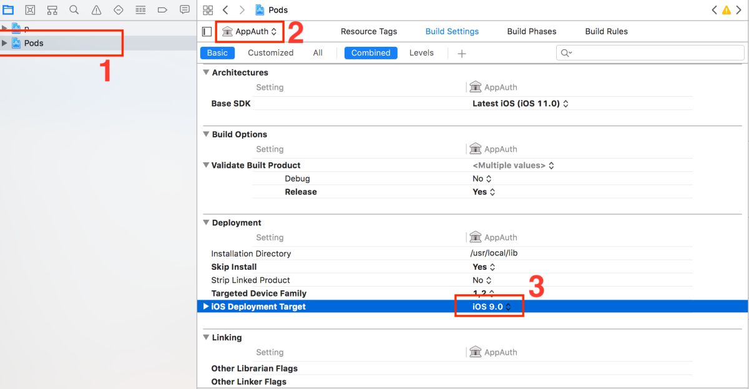Expand the top project above Pods
Screen dimensions: 749x389
5,28
